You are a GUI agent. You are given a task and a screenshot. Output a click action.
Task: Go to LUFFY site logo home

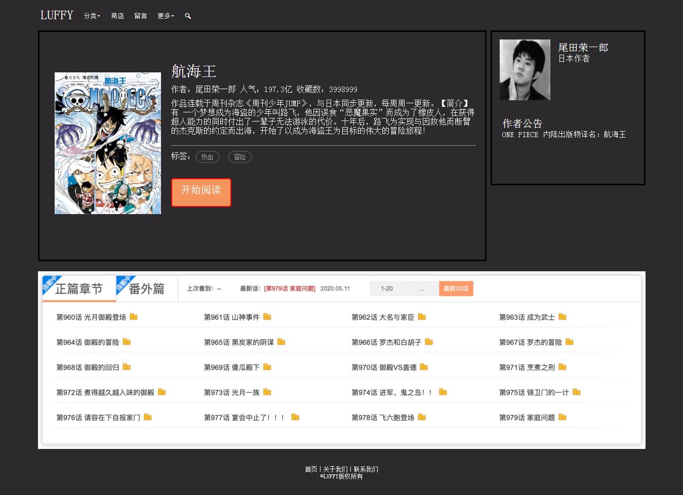(x=57, y=15)
